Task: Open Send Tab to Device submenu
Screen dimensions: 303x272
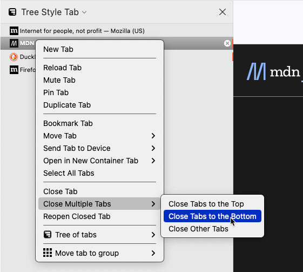Action: pos(99,148)
